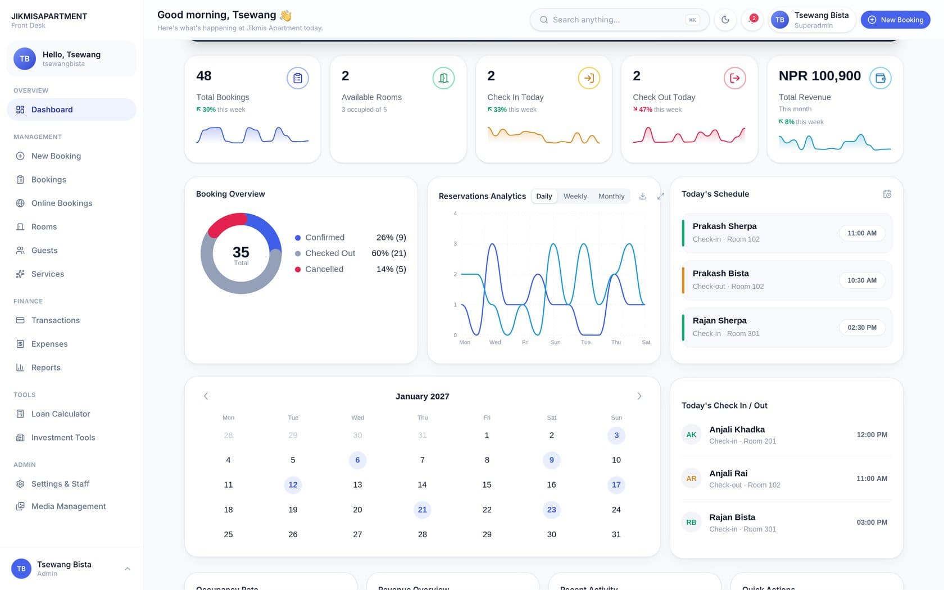Open Rajan Sherpa schedule entry
This screenshot has height=590, width=944.
[786, 328]
